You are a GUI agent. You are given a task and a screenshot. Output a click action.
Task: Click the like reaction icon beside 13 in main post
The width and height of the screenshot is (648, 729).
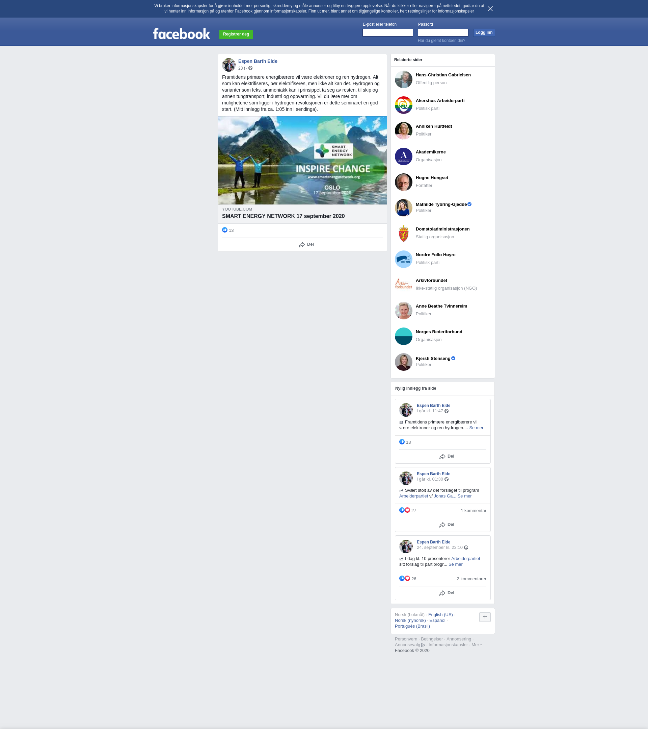[225, 230]
